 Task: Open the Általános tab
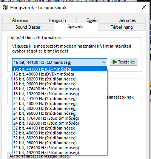click(x=20, y=20)
